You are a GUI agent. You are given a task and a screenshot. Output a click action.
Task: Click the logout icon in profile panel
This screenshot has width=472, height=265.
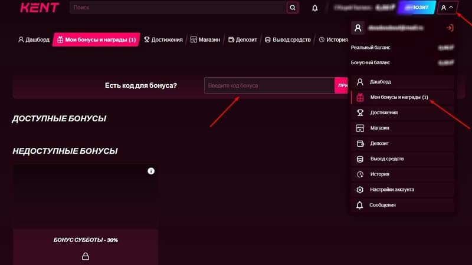(450, 28)
